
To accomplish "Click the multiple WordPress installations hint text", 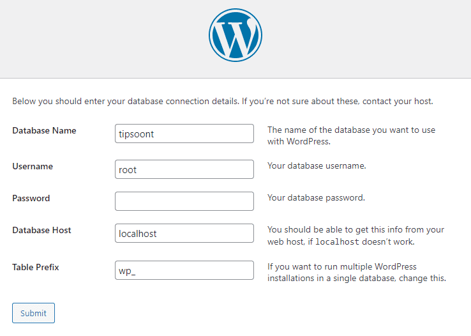I will coord(357,272).
